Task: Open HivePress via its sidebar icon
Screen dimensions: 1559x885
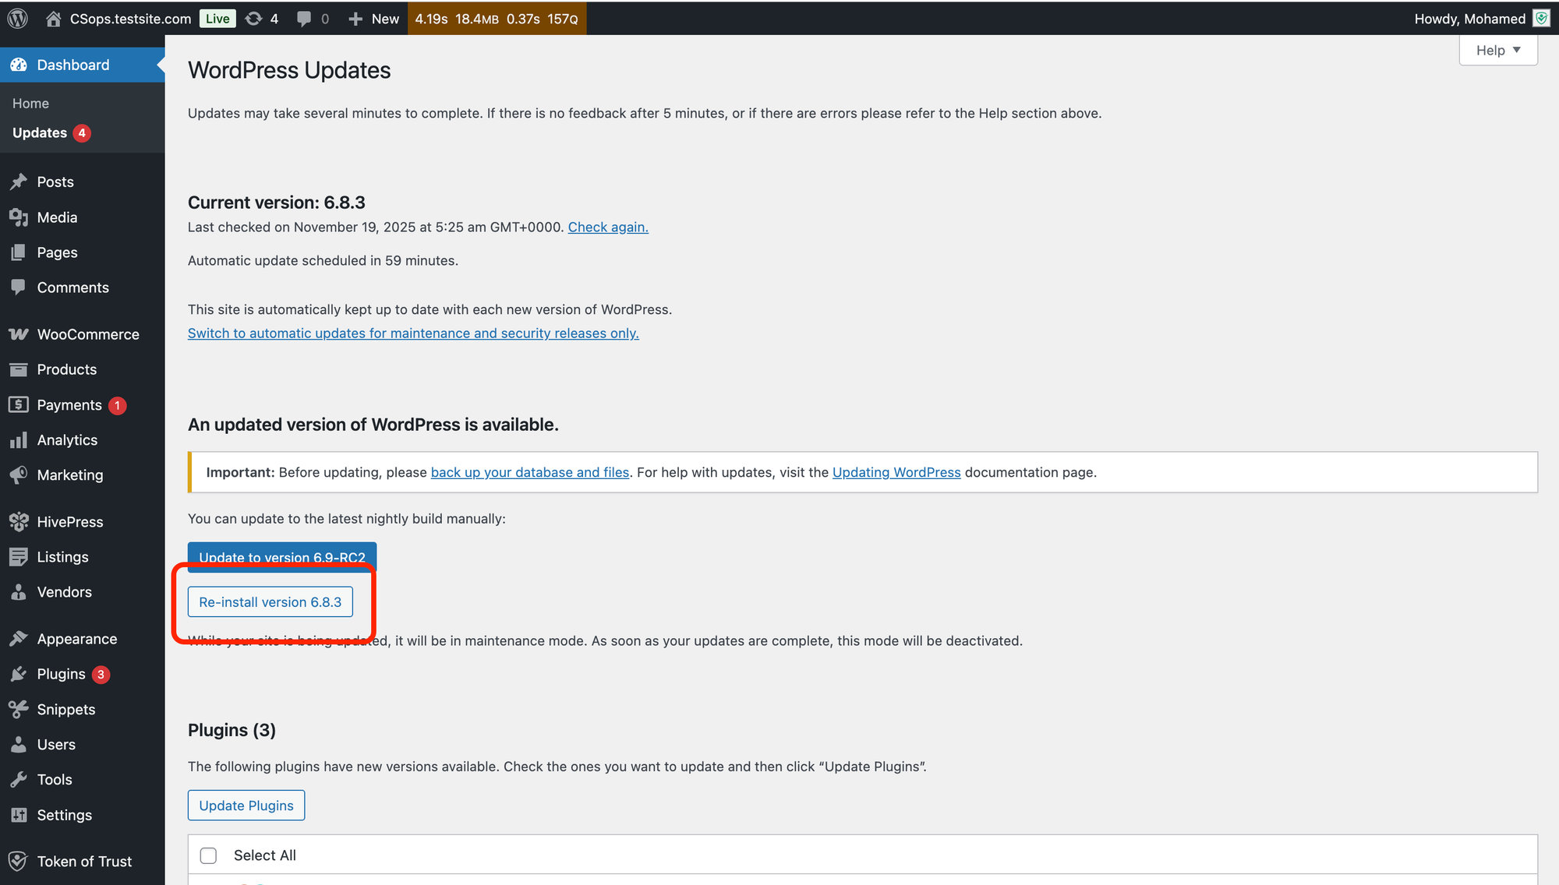Action: click(19, 522)
